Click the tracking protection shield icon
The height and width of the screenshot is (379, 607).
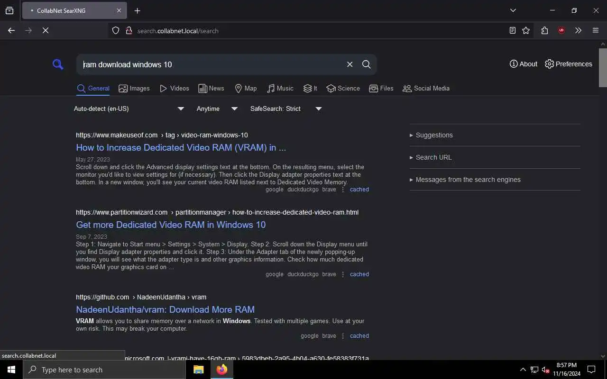pos(115,31)
